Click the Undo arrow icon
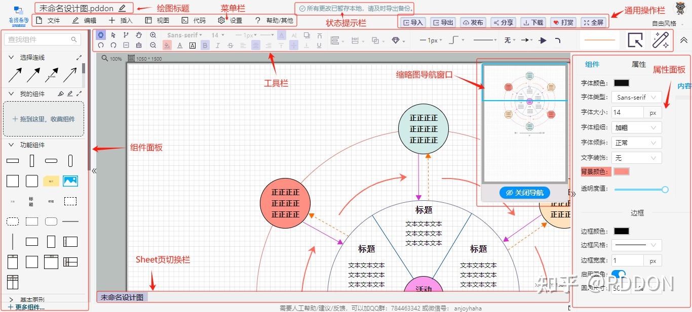 point(100,45)
